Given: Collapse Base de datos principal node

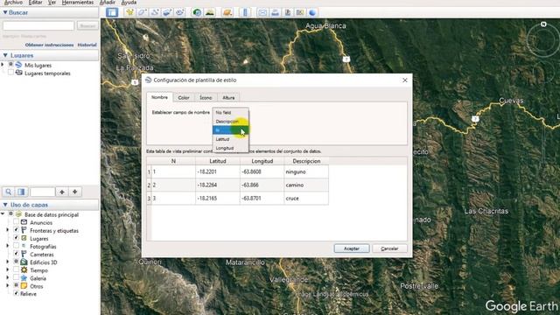Looking at the screenshot, I should tap(3, 213).
